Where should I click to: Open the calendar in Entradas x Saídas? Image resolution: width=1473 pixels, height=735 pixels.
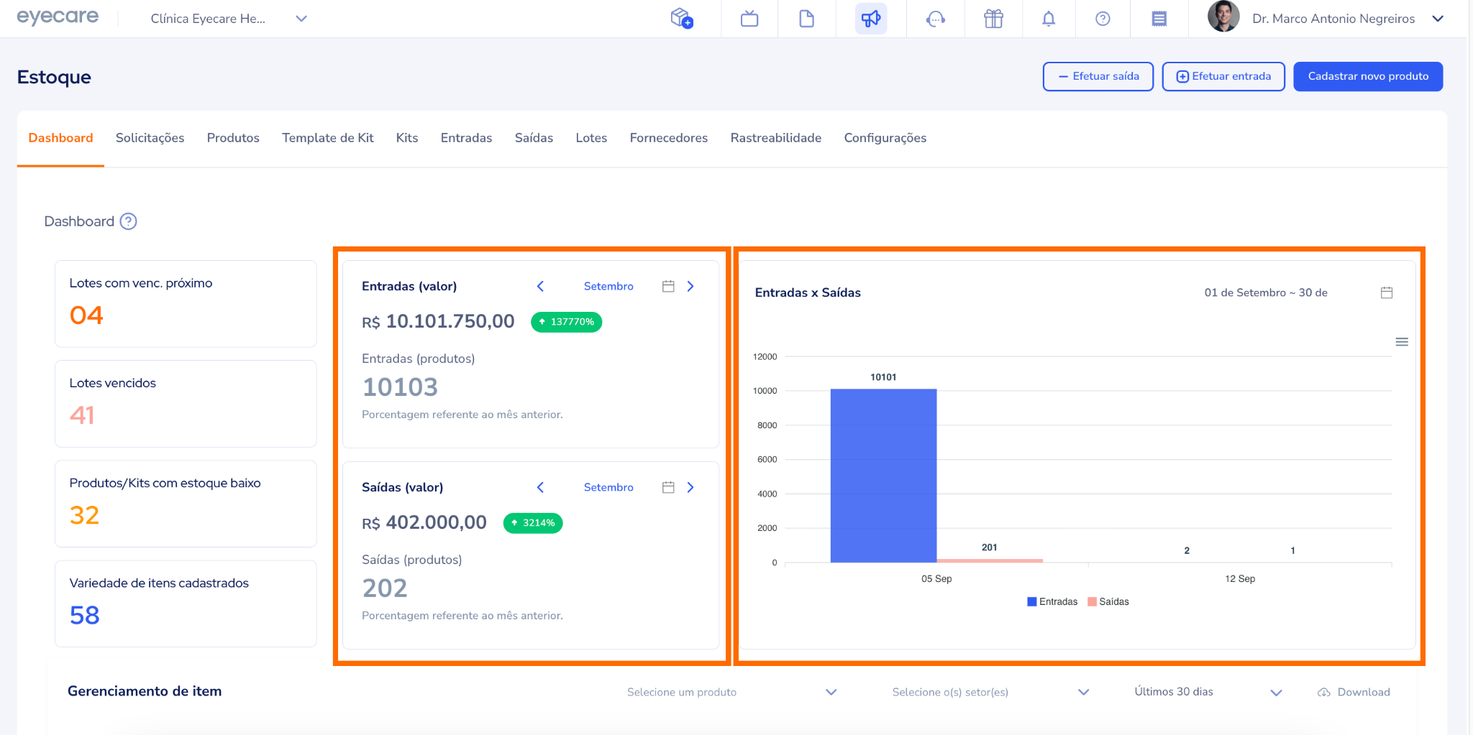click(1387, 292)
